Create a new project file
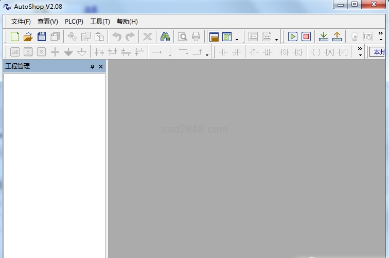Viewport: 389px width, 258px height. tap(15, 36)
